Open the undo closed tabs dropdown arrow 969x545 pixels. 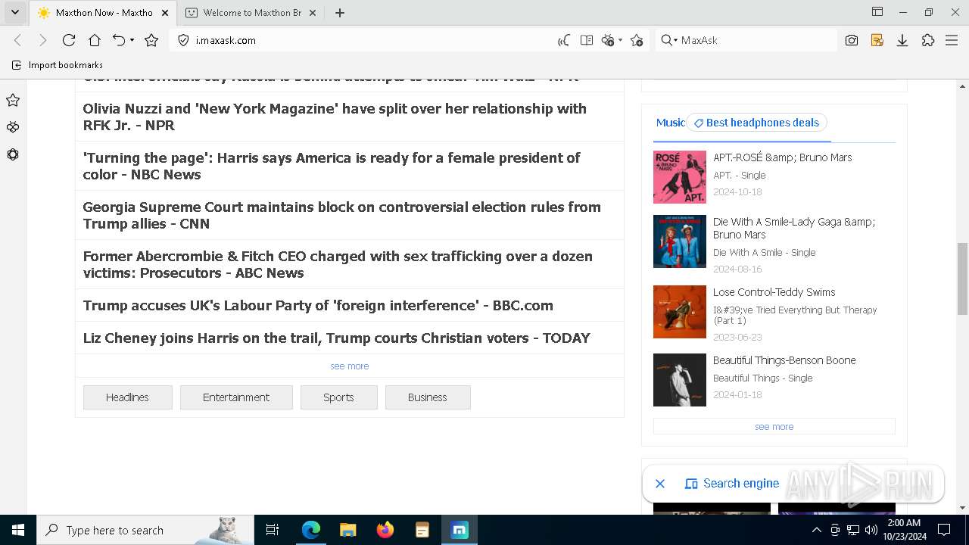click(x=132, y=40)
